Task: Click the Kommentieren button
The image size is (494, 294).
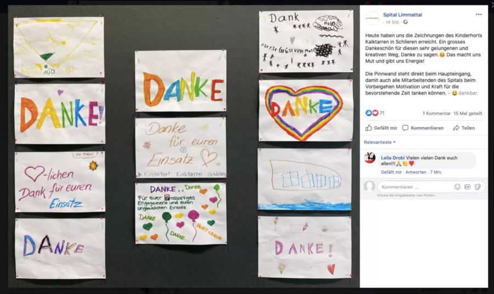Action: (423, 128)
